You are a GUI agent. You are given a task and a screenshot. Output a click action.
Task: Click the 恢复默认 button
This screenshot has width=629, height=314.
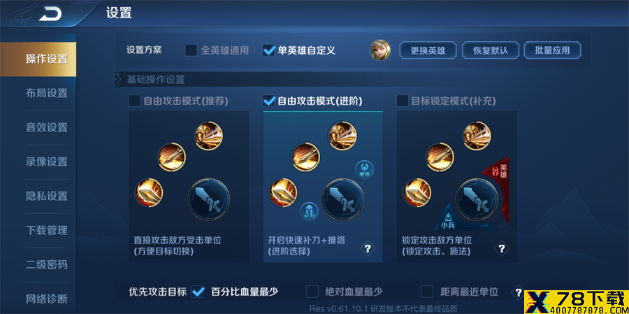(490, 50)
